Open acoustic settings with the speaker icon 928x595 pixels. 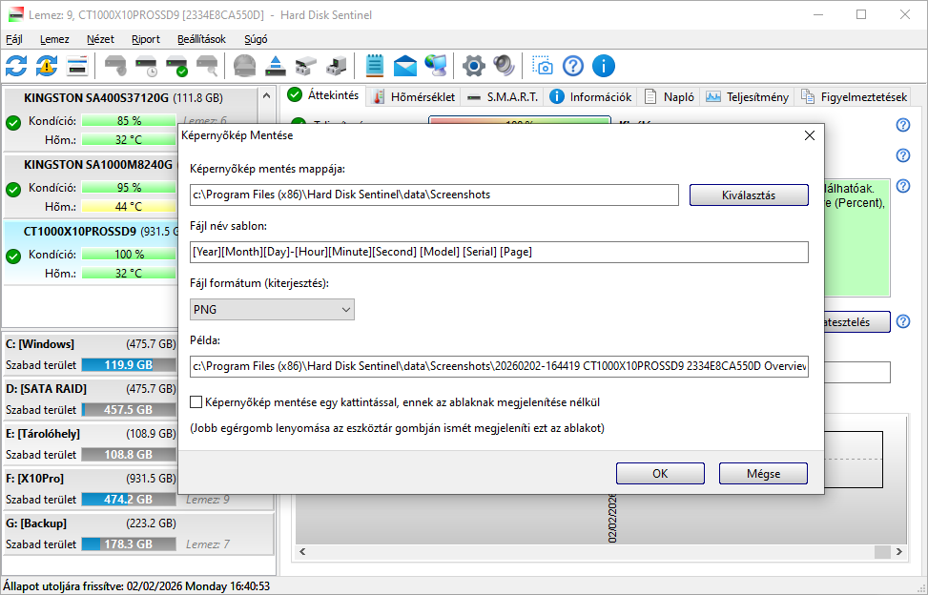503,66
